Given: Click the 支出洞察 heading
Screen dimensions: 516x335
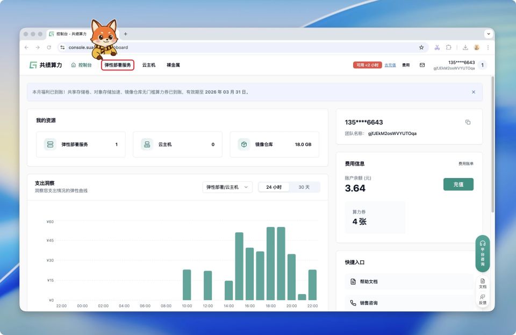Looking at the screenshot, I should [x=45, y=183].
